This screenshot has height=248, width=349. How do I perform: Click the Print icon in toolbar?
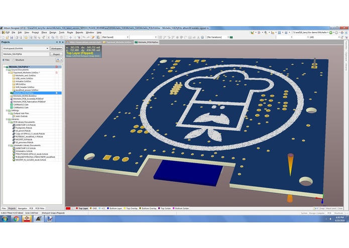(17, 37)
